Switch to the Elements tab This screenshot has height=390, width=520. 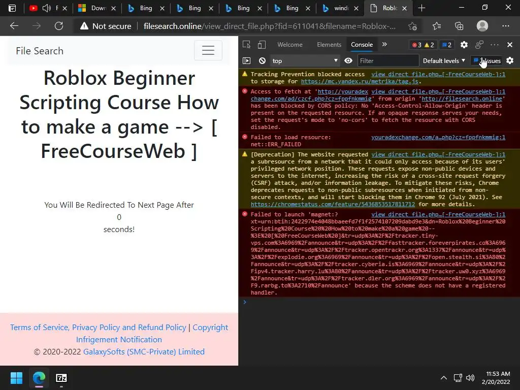click(329, 45)
